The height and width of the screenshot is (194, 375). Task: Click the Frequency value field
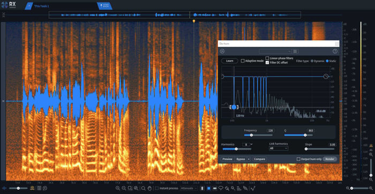[x=270, y=130]
